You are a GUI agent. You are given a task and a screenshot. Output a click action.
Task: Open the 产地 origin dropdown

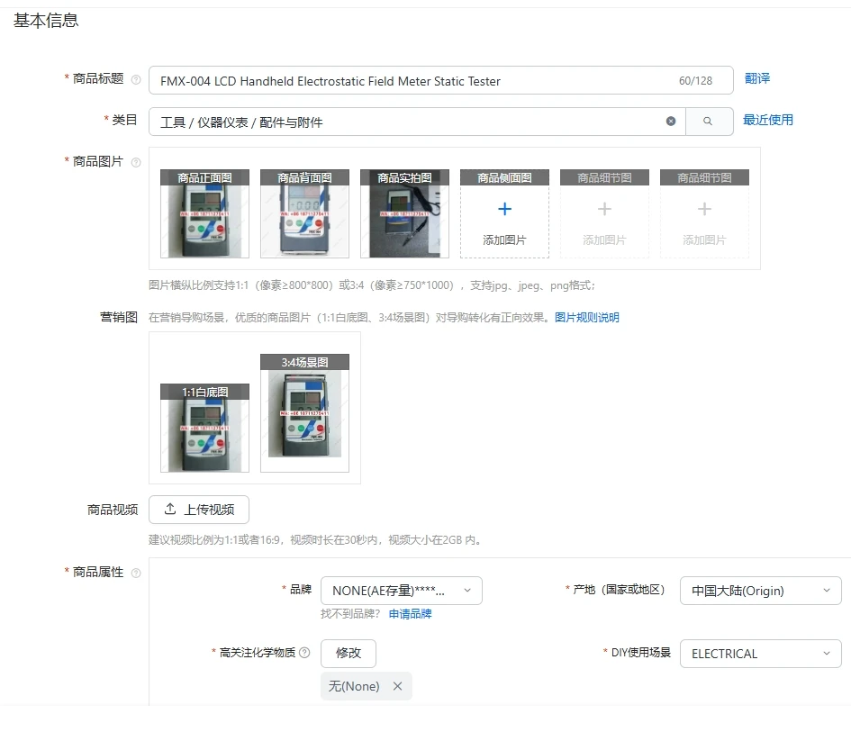(760, 591)
